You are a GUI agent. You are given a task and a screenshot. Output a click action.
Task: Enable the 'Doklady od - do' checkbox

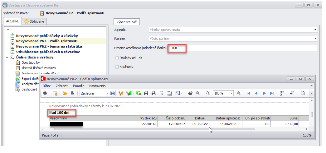click(117, 58)
